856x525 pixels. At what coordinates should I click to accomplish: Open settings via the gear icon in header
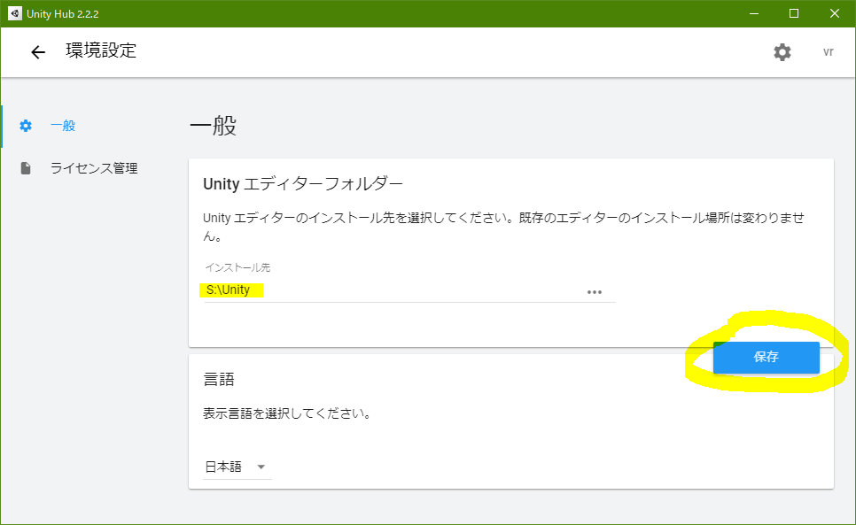pos(782,51)
